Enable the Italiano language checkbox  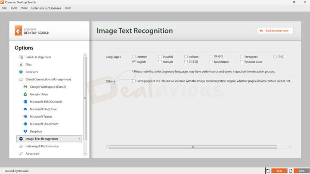coord(186,57)
